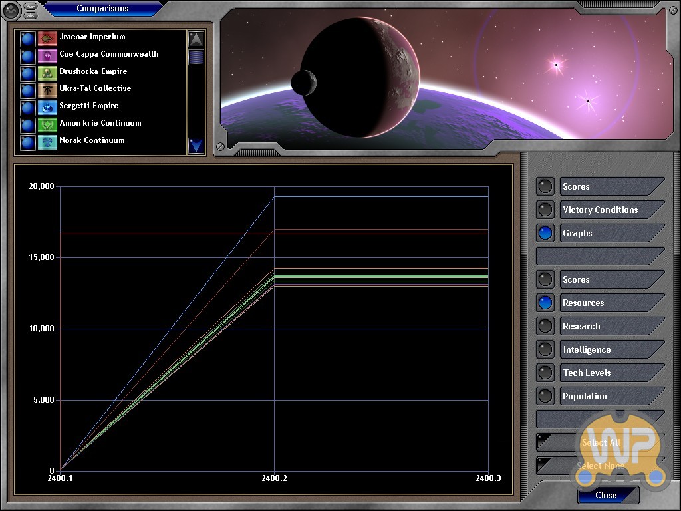Click lower small oval button beside Comparisons title
Screen dimensions: 681x511
pyautogui.click(x=31, y=14)
